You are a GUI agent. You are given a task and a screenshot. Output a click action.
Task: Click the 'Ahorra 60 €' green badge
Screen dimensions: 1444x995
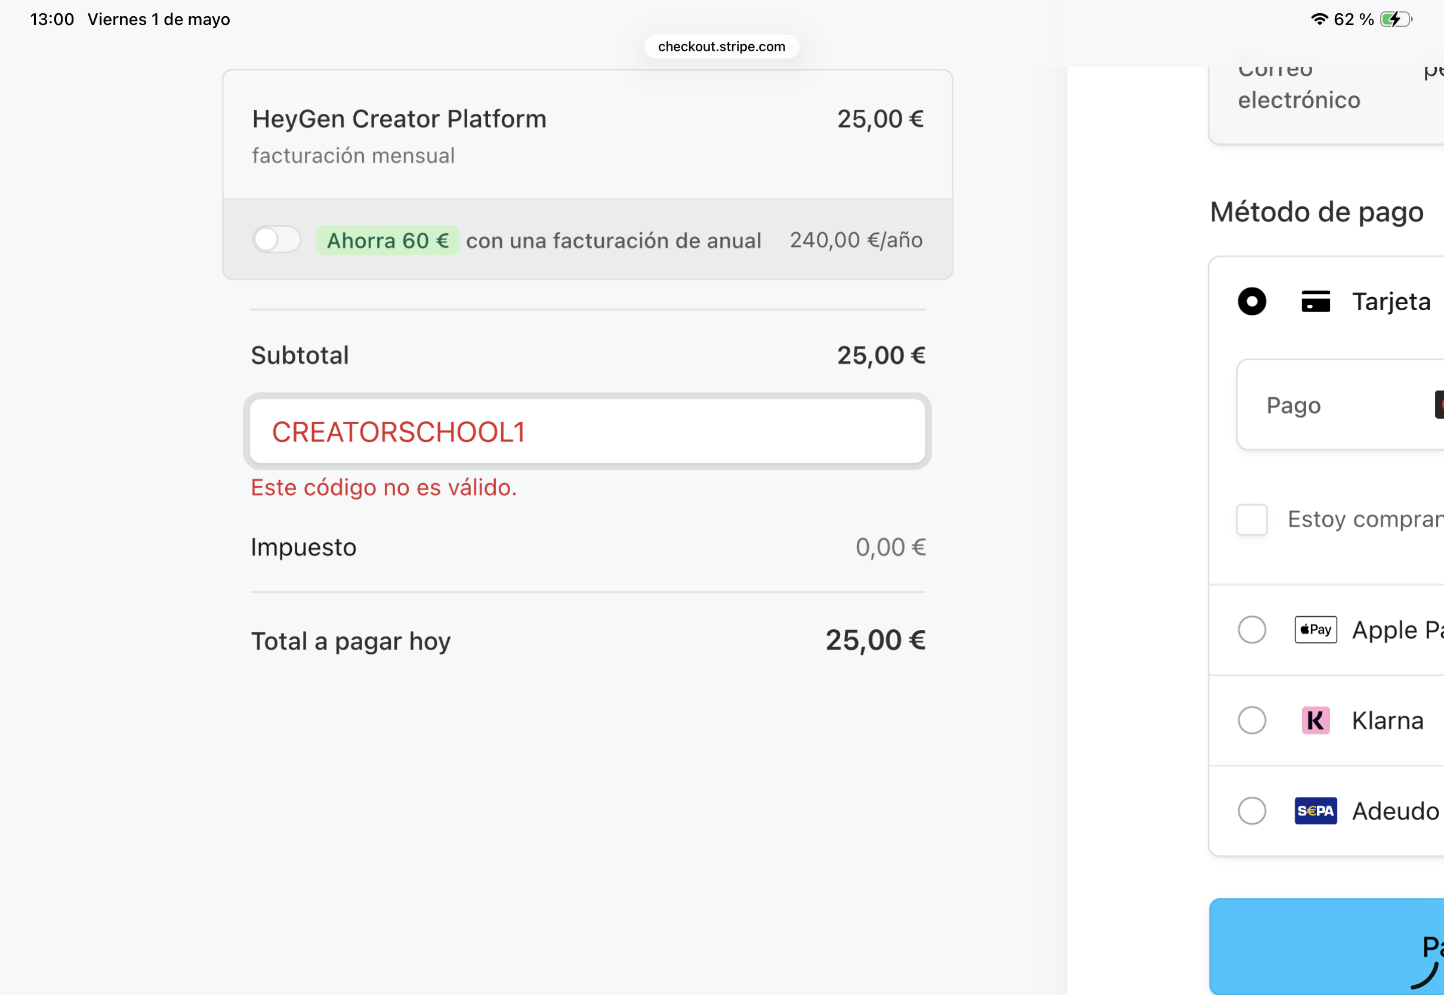[x=387, y=240]
